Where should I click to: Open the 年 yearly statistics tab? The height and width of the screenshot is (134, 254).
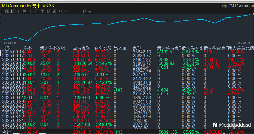coord(37,11)
